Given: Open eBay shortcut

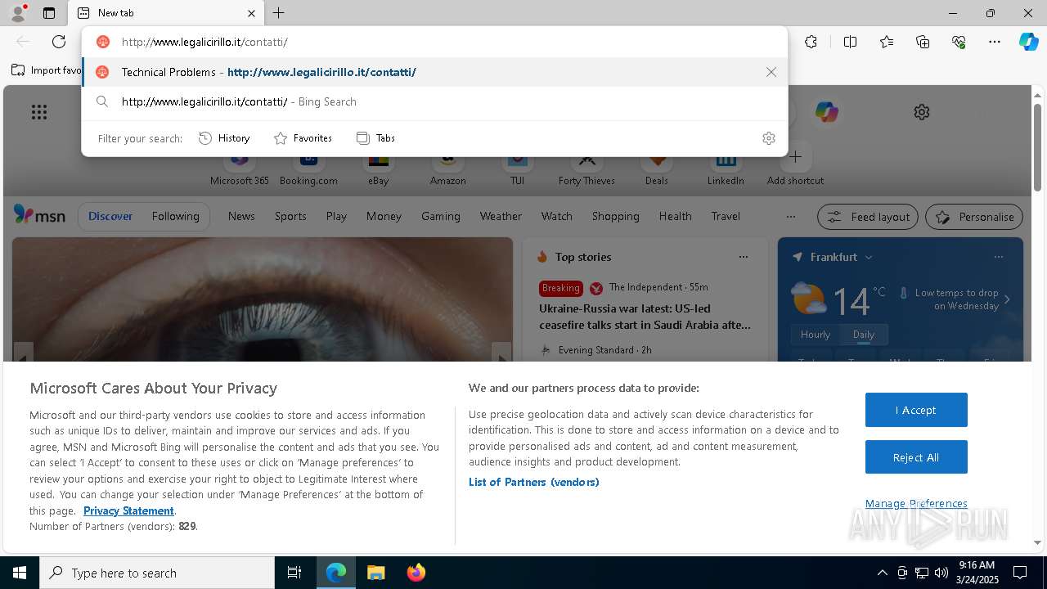Looking at the screenshot, I should pyautogui.click(x=378, y=169).
